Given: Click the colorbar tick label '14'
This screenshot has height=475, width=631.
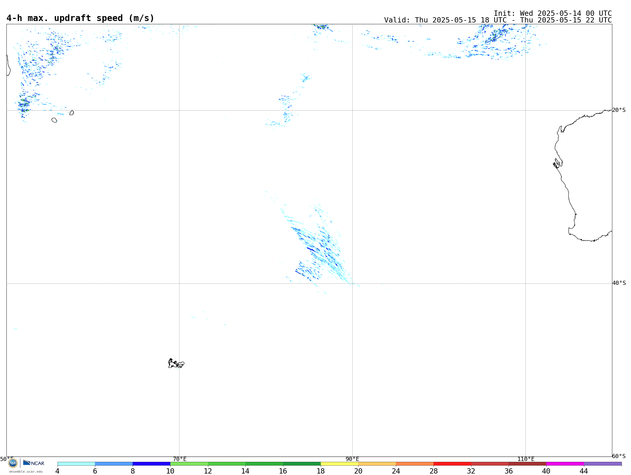Looking at the screenshot, I should [245, 471].
